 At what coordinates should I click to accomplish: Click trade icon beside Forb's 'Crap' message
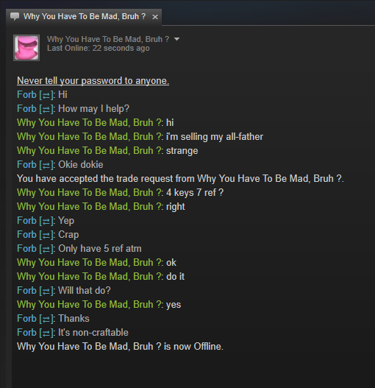click(x=46, y=236)
